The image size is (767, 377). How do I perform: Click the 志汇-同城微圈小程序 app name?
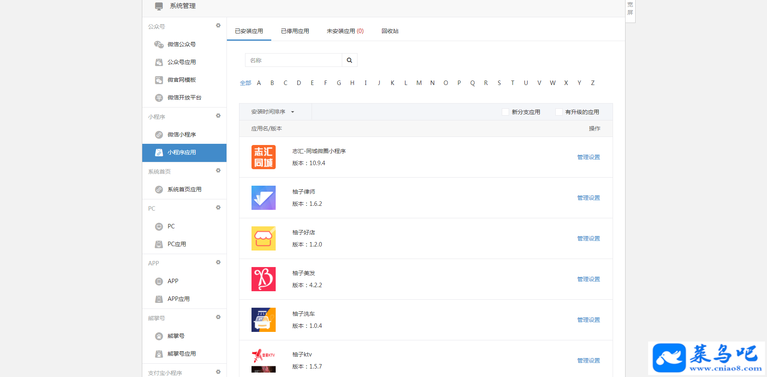pyautogui.click(x=319, y=151)
